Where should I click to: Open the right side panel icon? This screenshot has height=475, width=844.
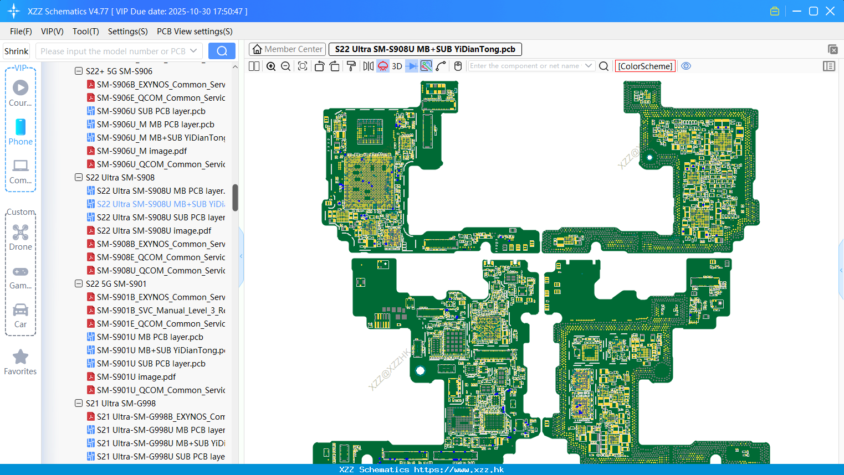click(x=829, y=66)
